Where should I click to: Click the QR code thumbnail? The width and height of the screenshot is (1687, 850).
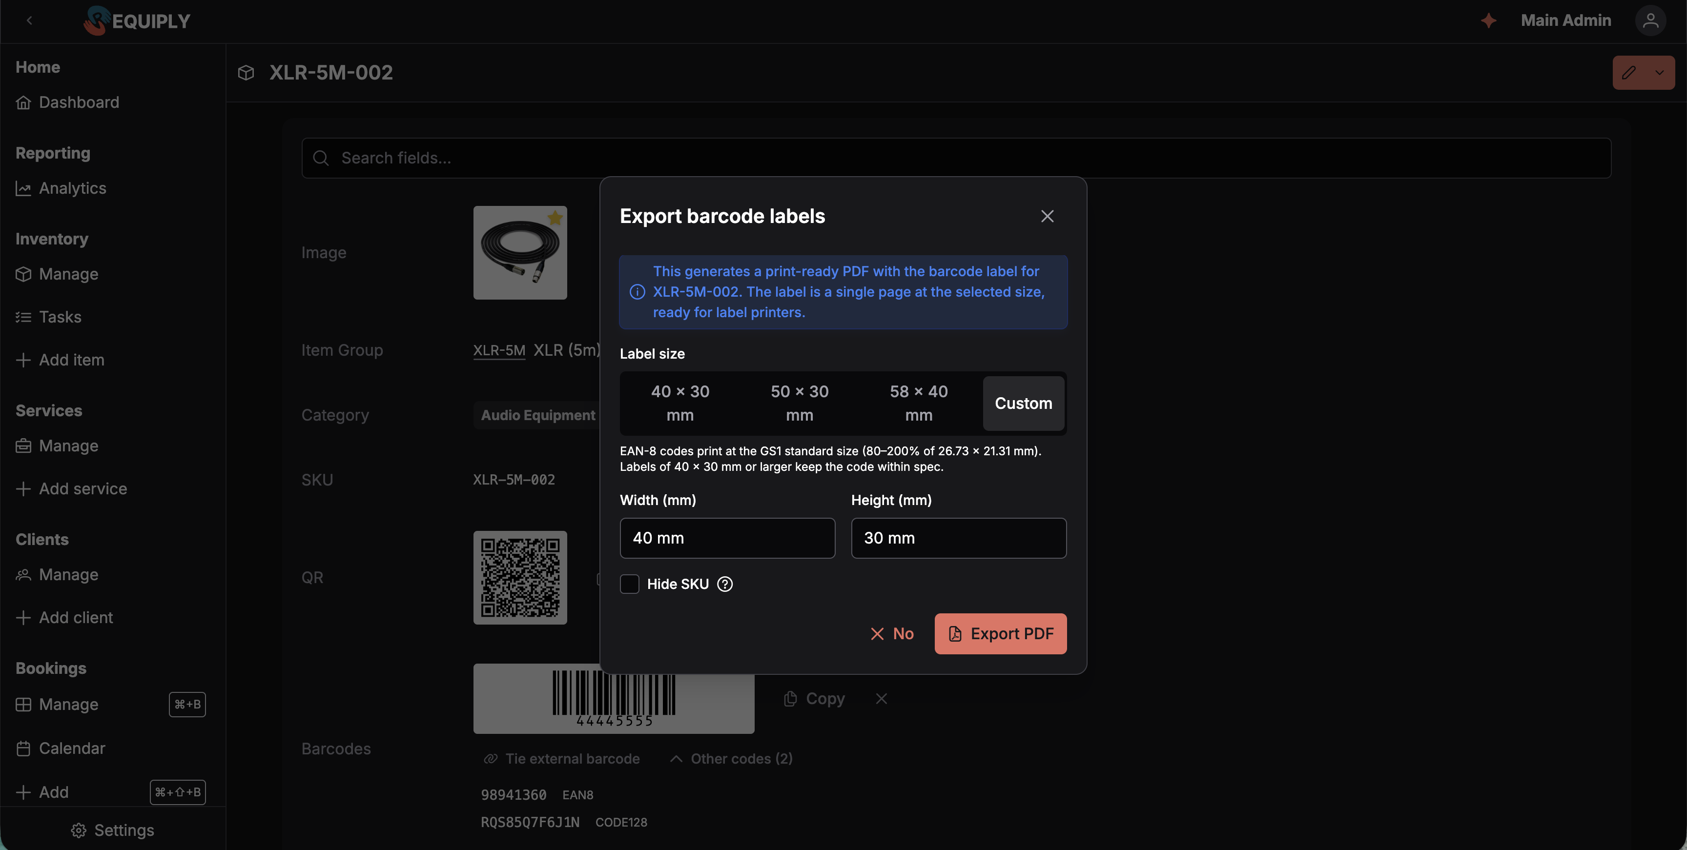[x=520, y=578]
